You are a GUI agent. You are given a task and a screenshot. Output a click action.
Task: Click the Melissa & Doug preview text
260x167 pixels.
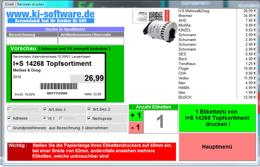pyautogui.click(x=27, y=70)
